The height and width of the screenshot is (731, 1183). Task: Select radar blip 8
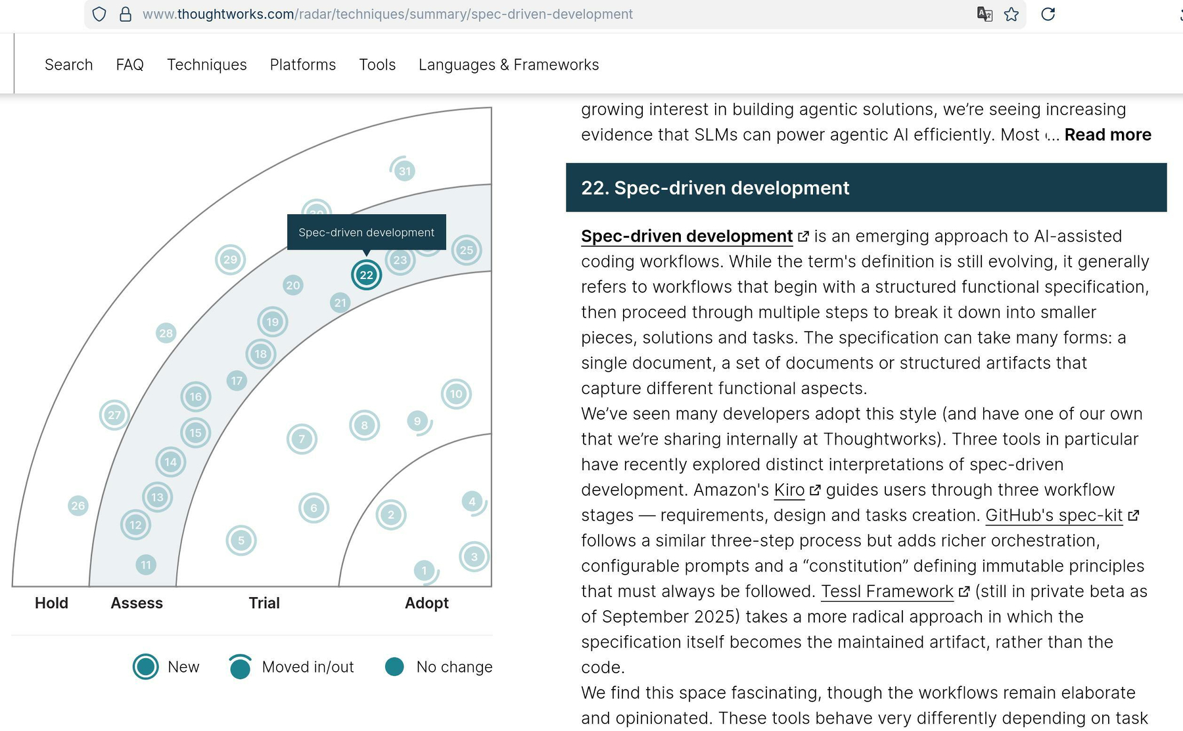coord(365,426)
